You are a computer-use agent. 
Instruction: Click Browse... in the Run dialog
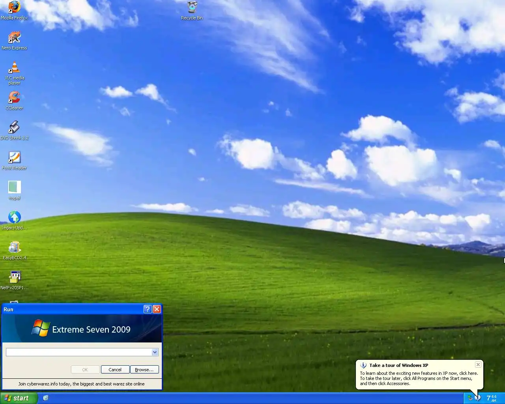[x=144, y=370]
